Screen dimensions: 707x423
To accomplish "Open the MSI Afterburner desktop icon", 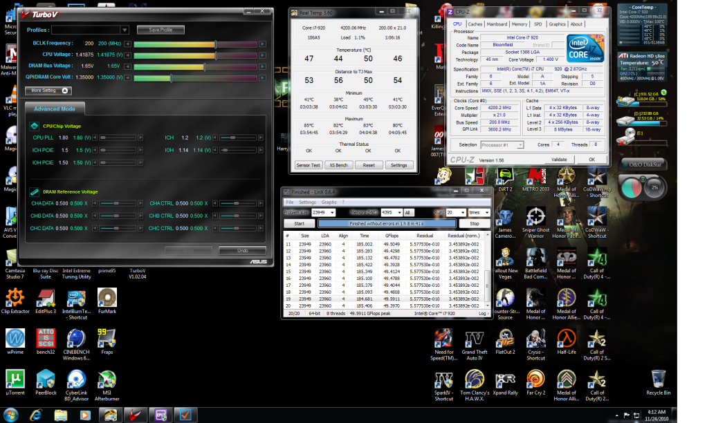I will [107, 385].
